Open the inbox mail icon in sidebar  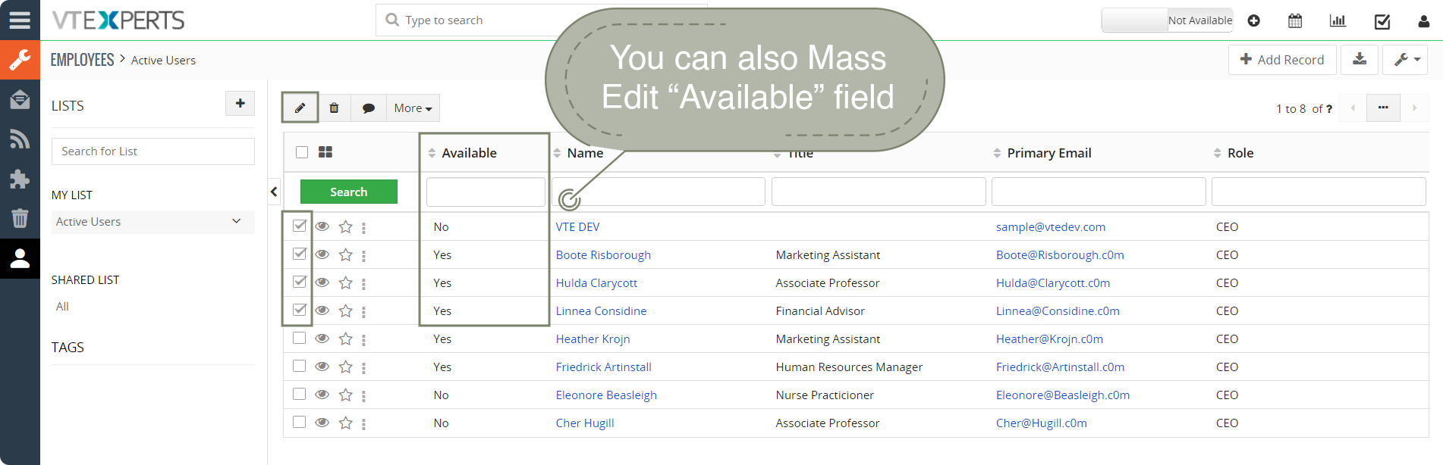[20, 99]
